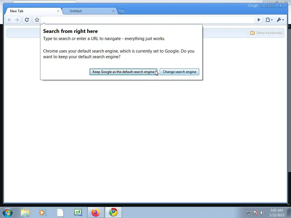Close the New Tab tab
This screenshot has height=218, width=291.
[58, 11]
